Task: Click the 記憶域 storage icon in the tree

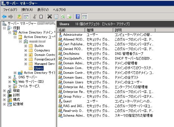Action: click(x=10, y=104)
